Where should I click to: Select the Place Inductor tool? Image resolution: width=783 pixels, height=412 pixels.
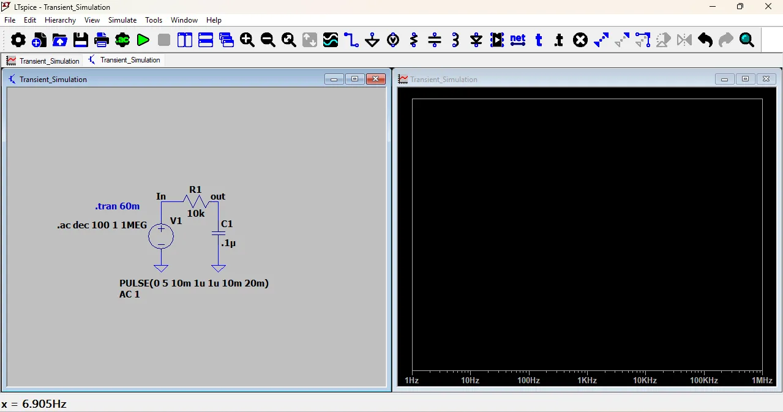(455, 40)
